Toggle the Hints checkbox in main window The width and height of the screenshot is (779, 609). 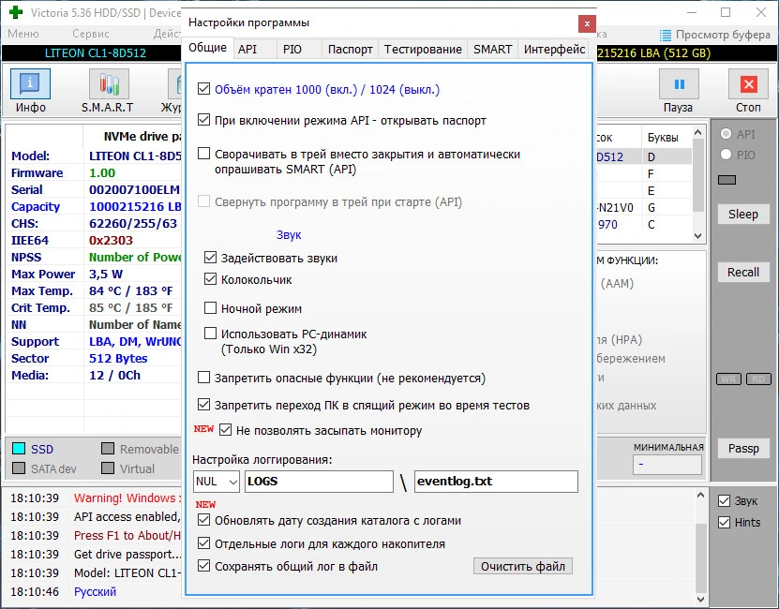[724, 522]
